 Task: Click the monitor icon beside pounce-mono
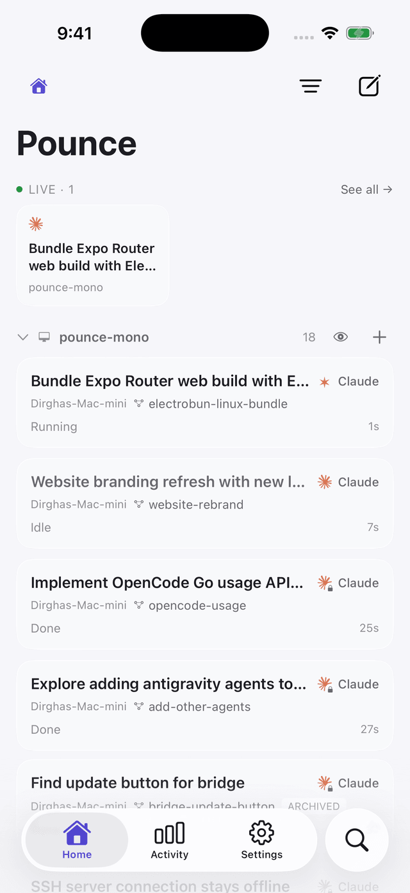[44, 337]
